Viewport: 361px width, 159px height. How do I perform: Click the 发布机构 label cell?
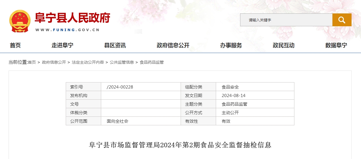[x=83, y=95]
